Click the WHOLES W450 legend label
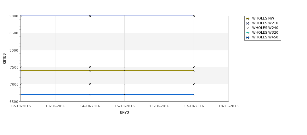 pyautogui.click(x=265, y=37)
